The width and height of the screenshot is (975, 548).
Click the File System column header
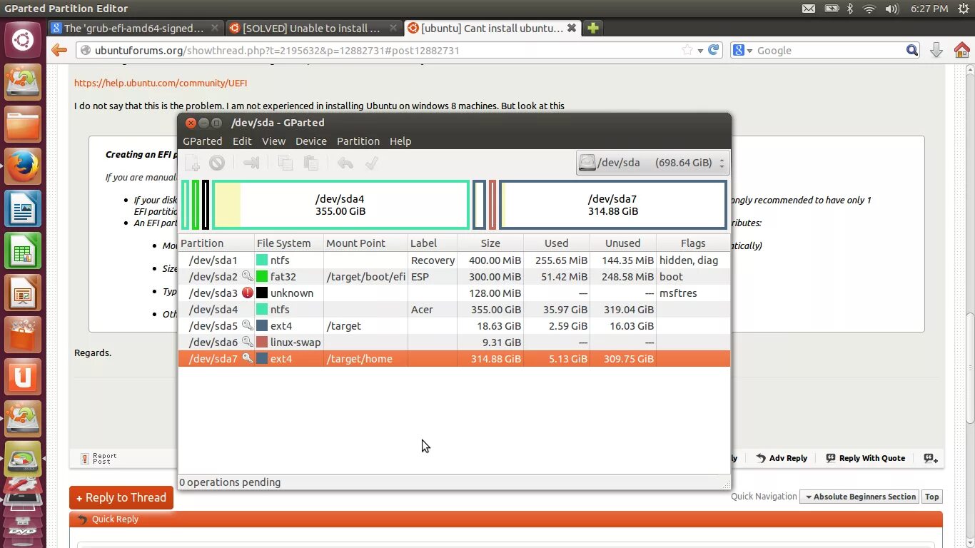pos(288,243)
